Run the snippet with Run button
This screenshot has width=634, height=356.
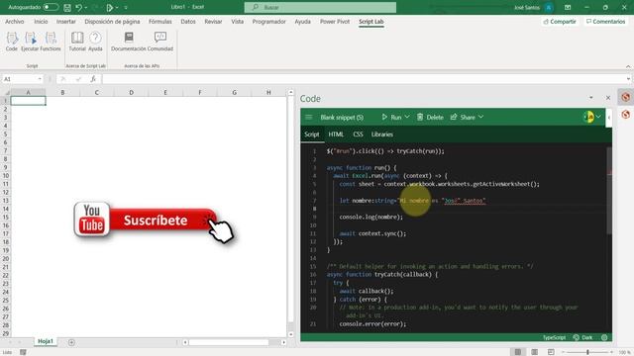pyautogui.click(x=392, y=117)
